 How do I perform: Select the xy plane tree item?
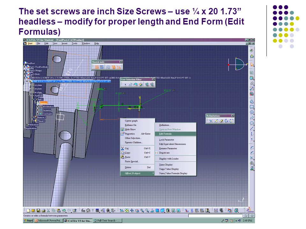[x=38, y=85]
